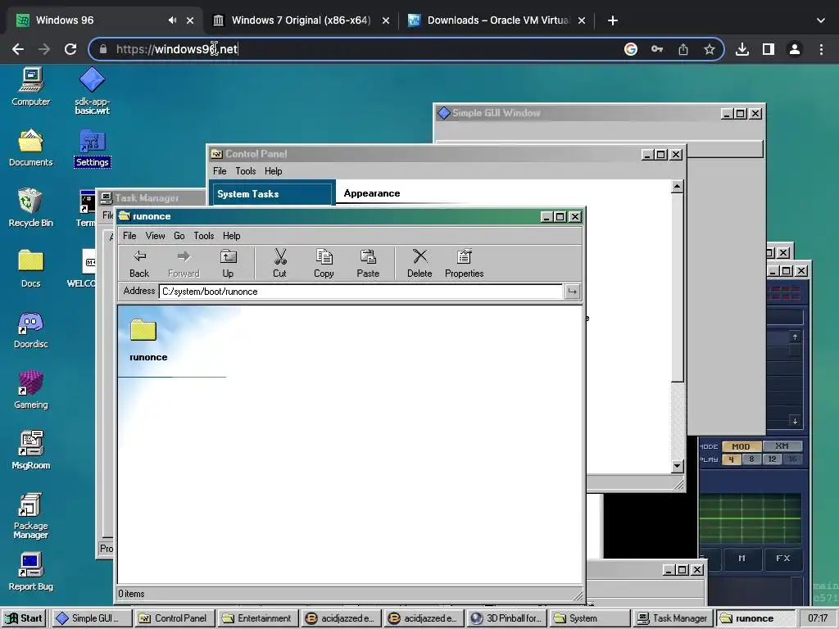The image size is (839, 629).
Task: Switch to Downloads Oracle VM browser tab
Action: [497, 20]
